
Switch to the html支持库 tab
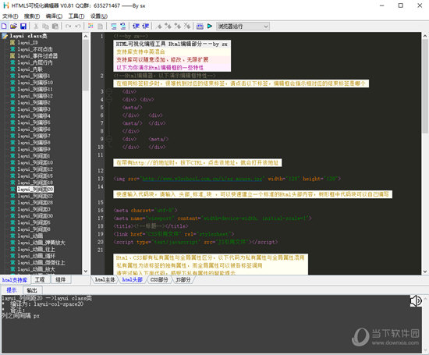(15, 280)
